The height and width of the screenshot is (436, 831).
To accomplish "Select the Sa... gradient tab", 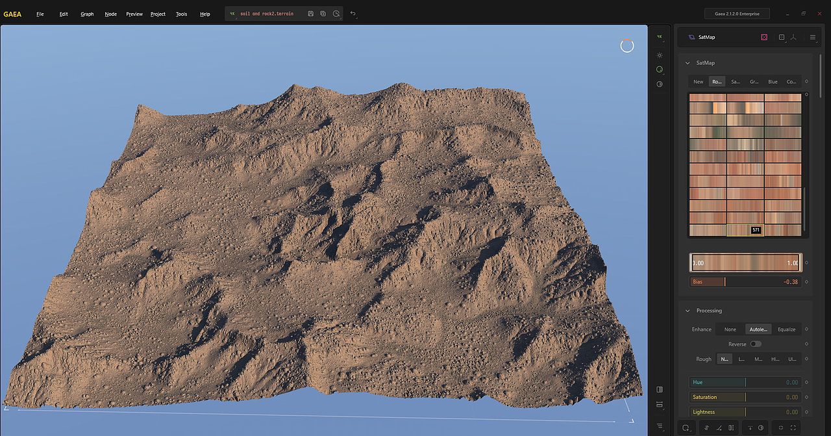I will (x=736, y=82).
